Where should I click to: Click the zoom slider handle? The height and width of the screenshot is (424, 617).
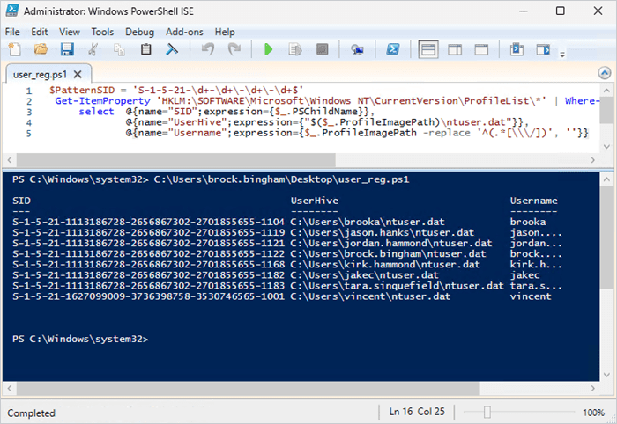tap(487, 412)
